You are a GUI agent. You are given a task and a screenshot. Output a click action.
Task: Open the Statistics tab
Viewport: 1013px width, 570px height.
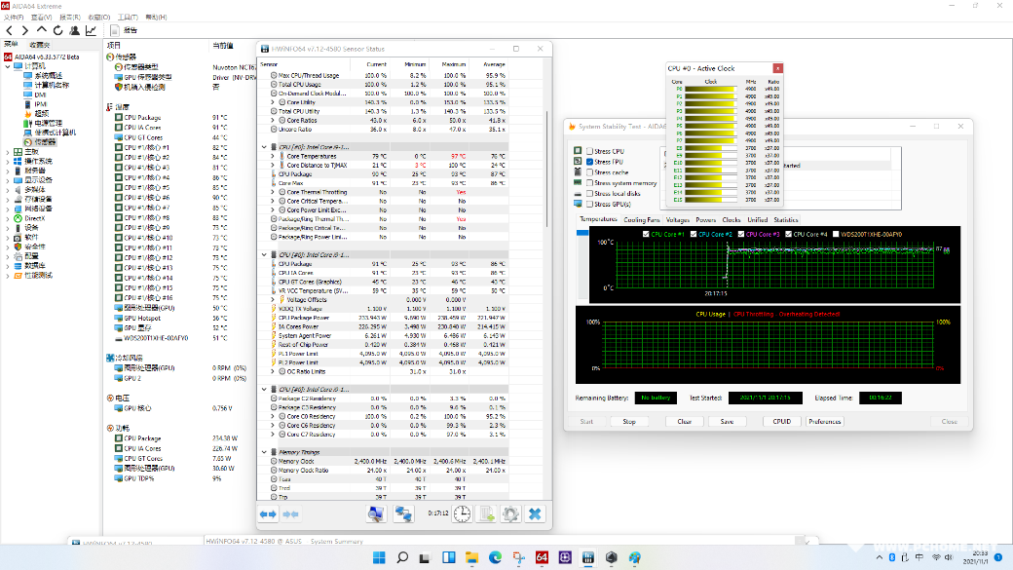785,220
